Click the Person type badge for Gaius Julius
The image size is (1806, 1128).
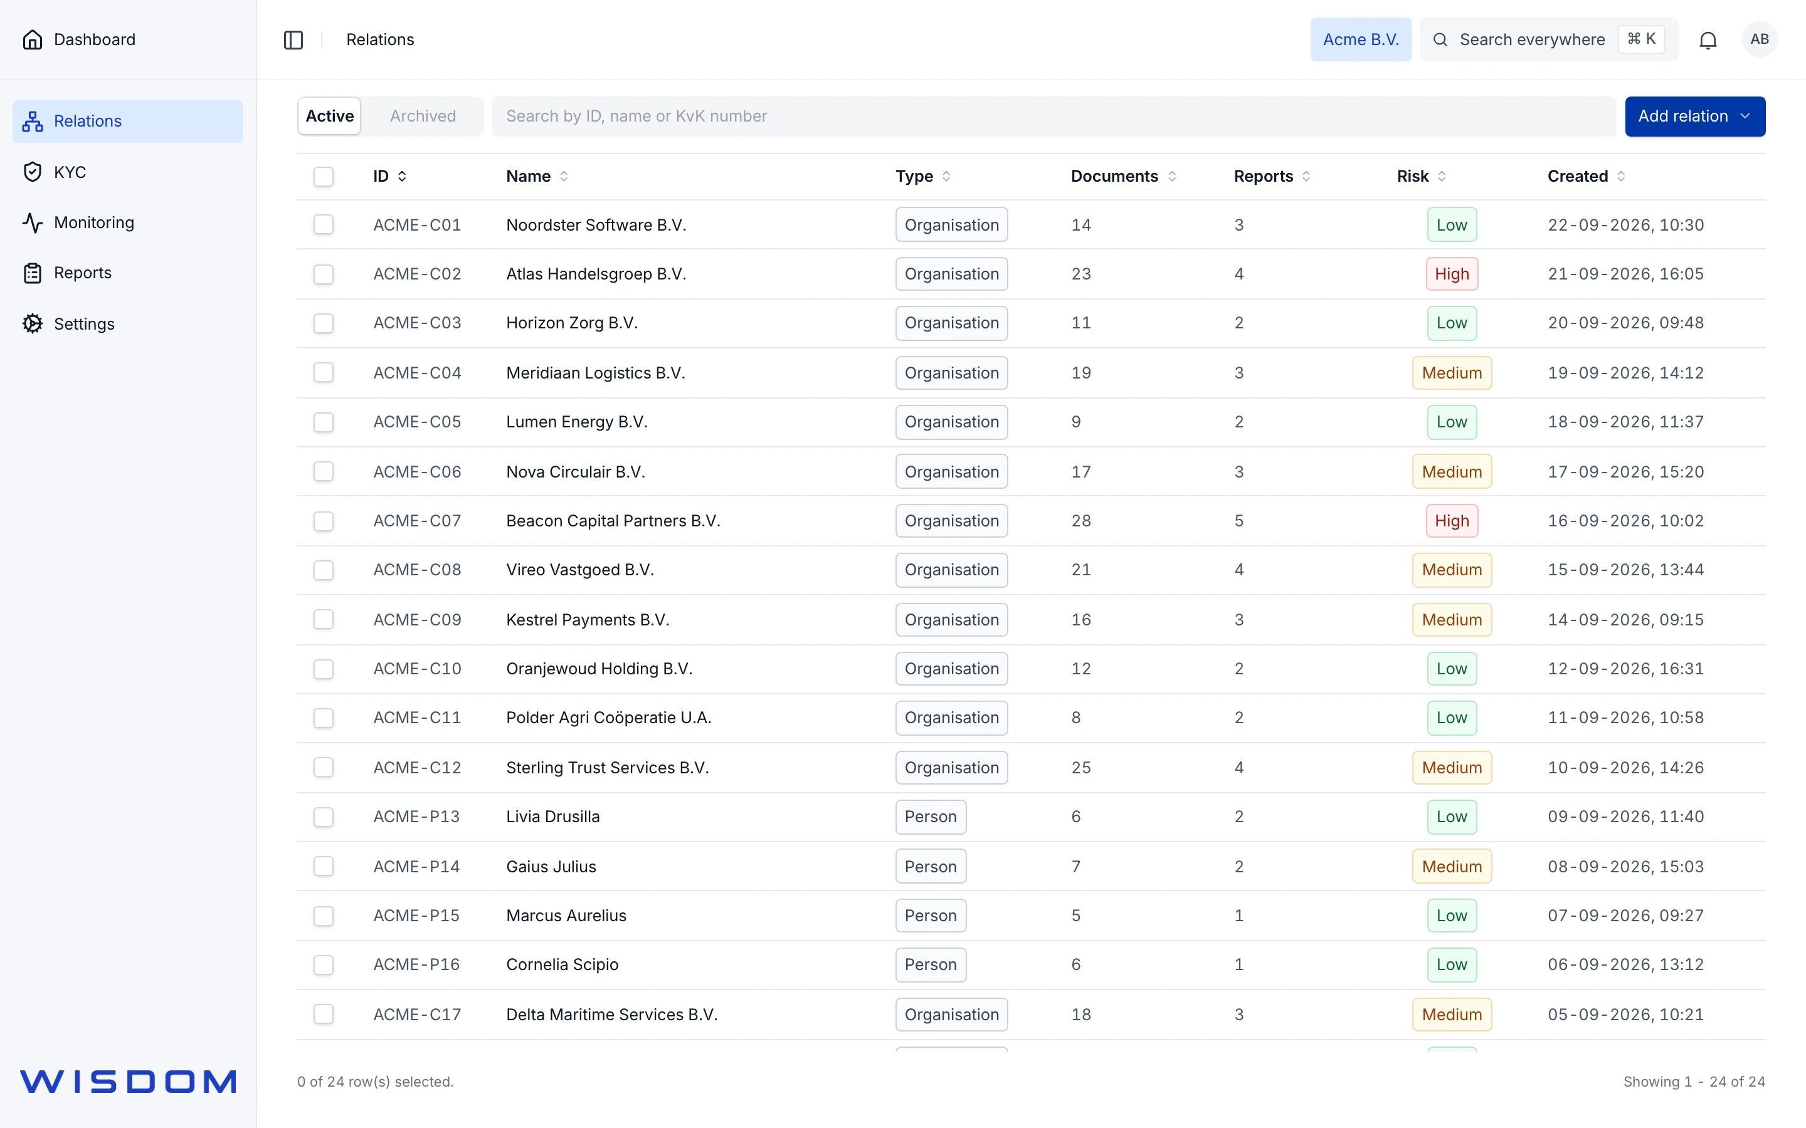tap(931, 866)
